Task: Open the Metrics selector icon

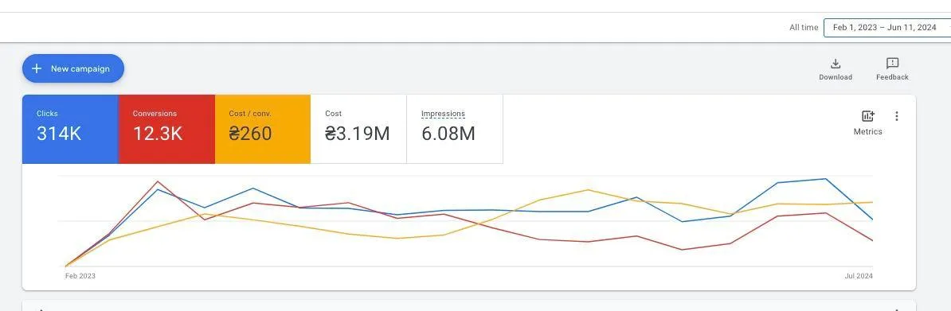Action: (x=868, y=116)
